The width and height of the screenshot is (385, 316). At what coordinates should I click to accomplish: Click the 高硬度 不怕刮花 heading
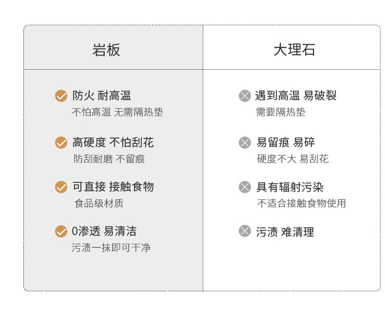(113, 142)
